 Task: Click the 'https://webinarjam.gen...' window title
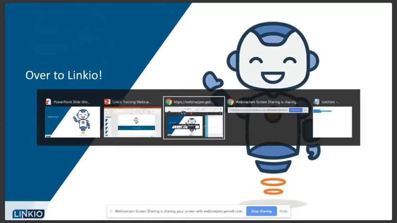pyautogui.click(x=194, y=102)
